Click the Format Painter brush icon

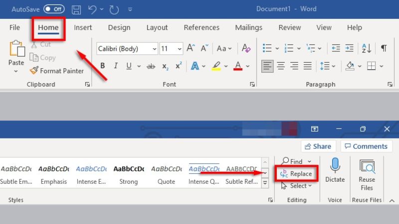click(x=34, y=71)
